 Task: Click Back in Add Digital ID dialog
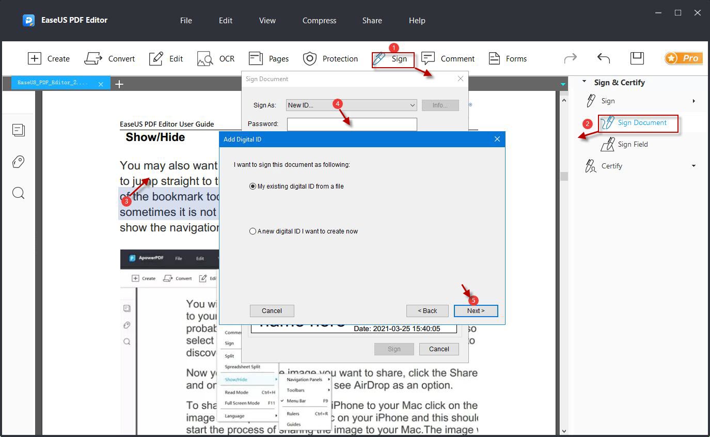point(428,310)
